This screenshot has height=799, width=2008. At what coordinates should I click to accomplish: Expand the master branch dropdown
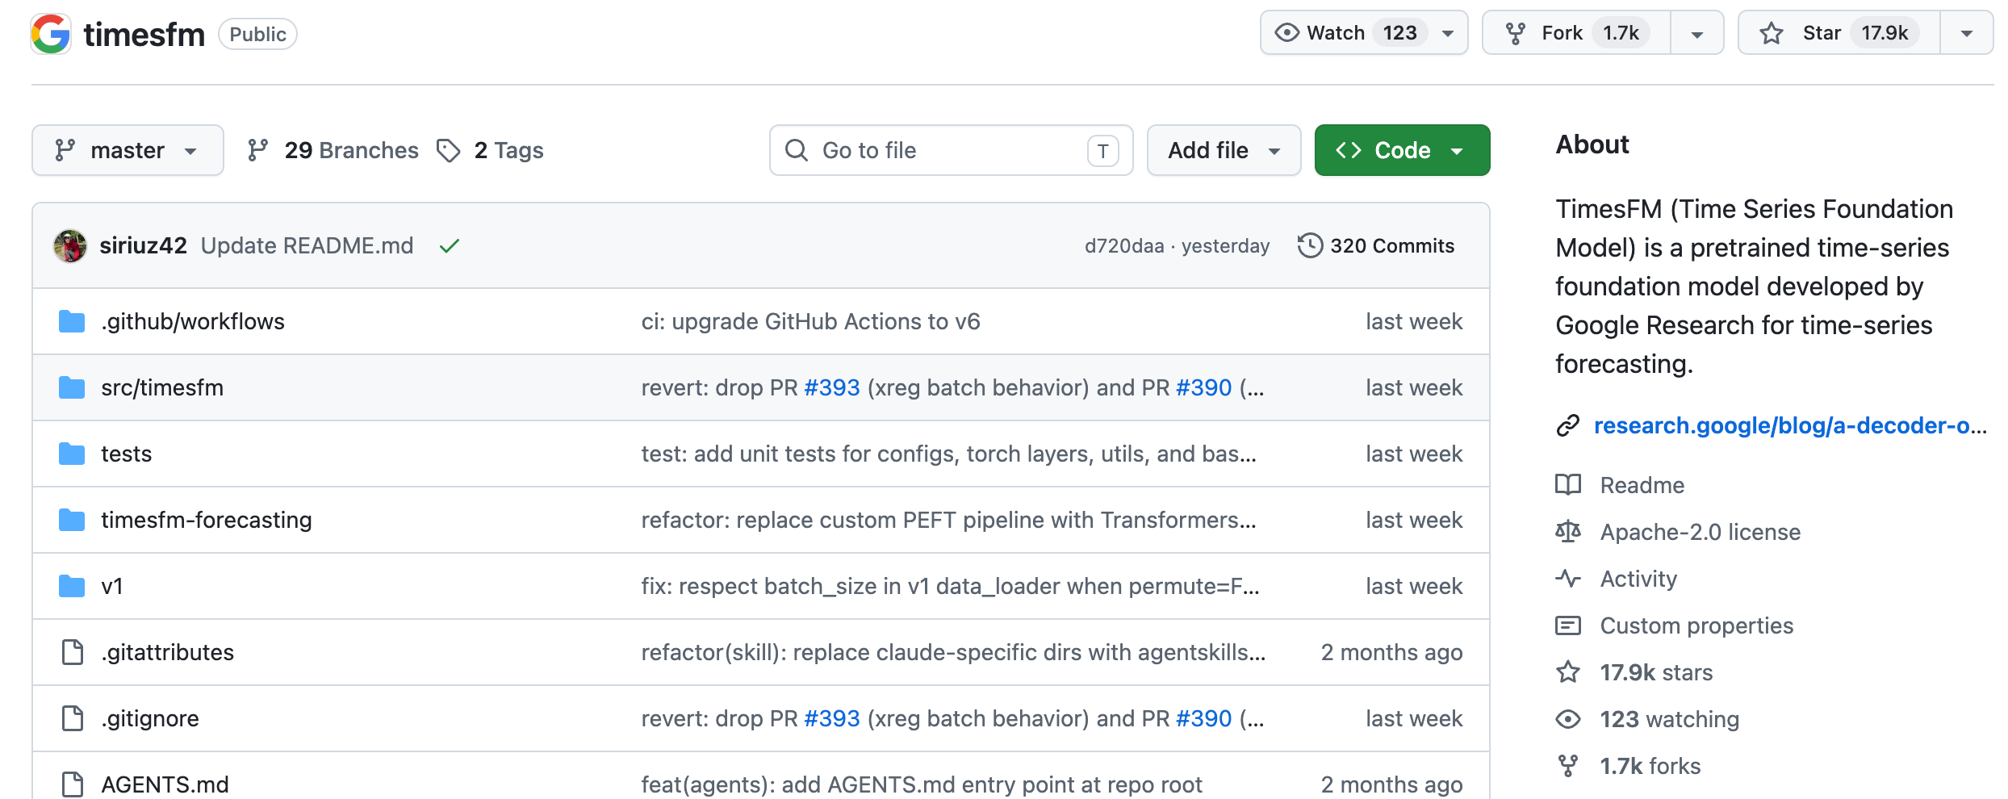pos(128,151)
